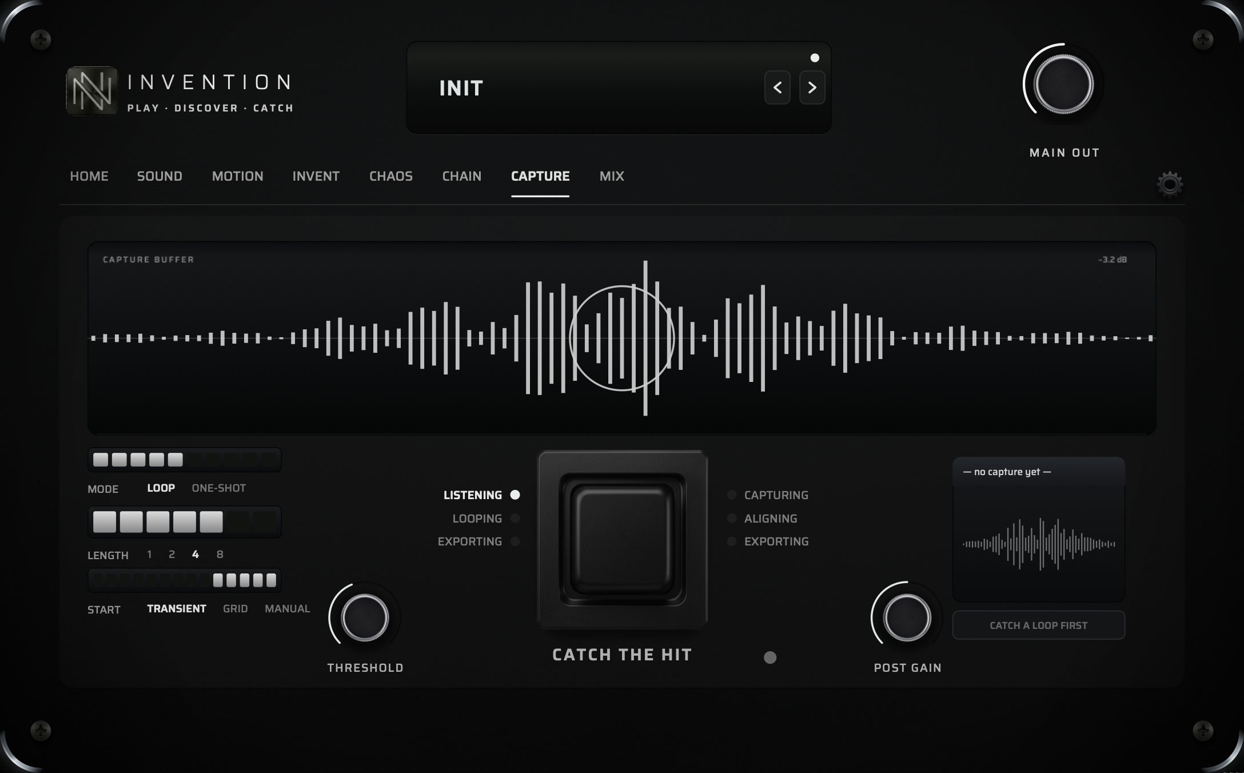
Task: Click the MAIN OUT knob
Action: (1063, 85)
